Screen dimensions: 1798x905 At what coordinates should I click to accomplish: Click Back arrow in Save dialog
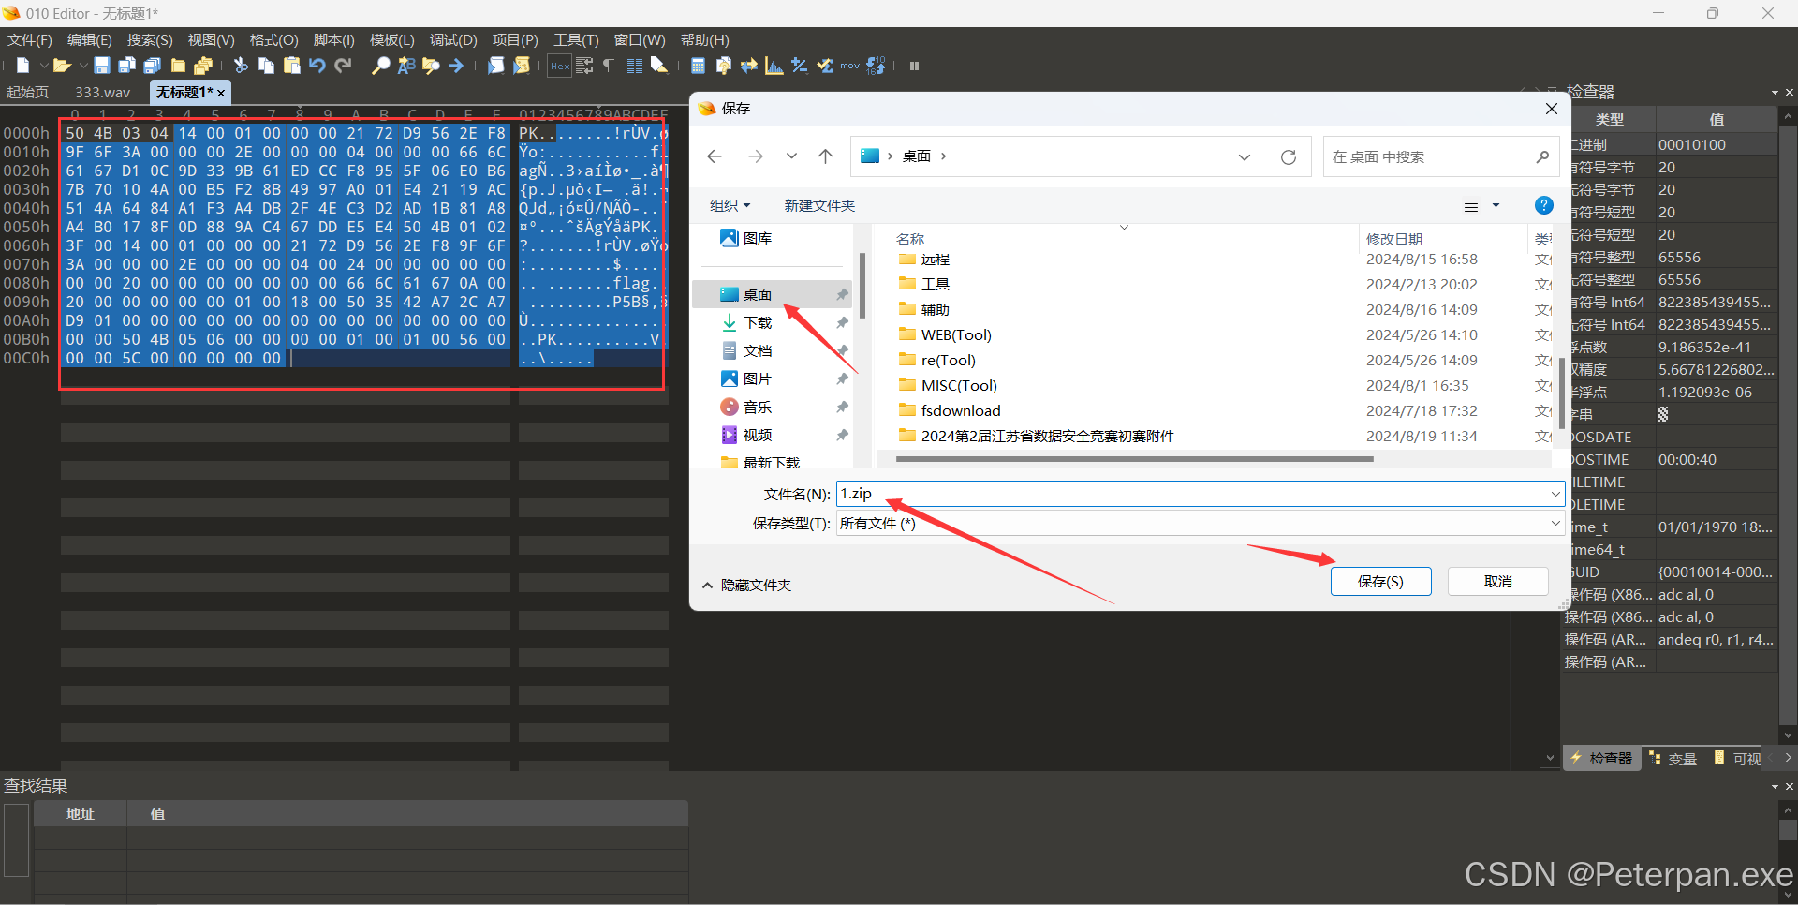[715, 156]
